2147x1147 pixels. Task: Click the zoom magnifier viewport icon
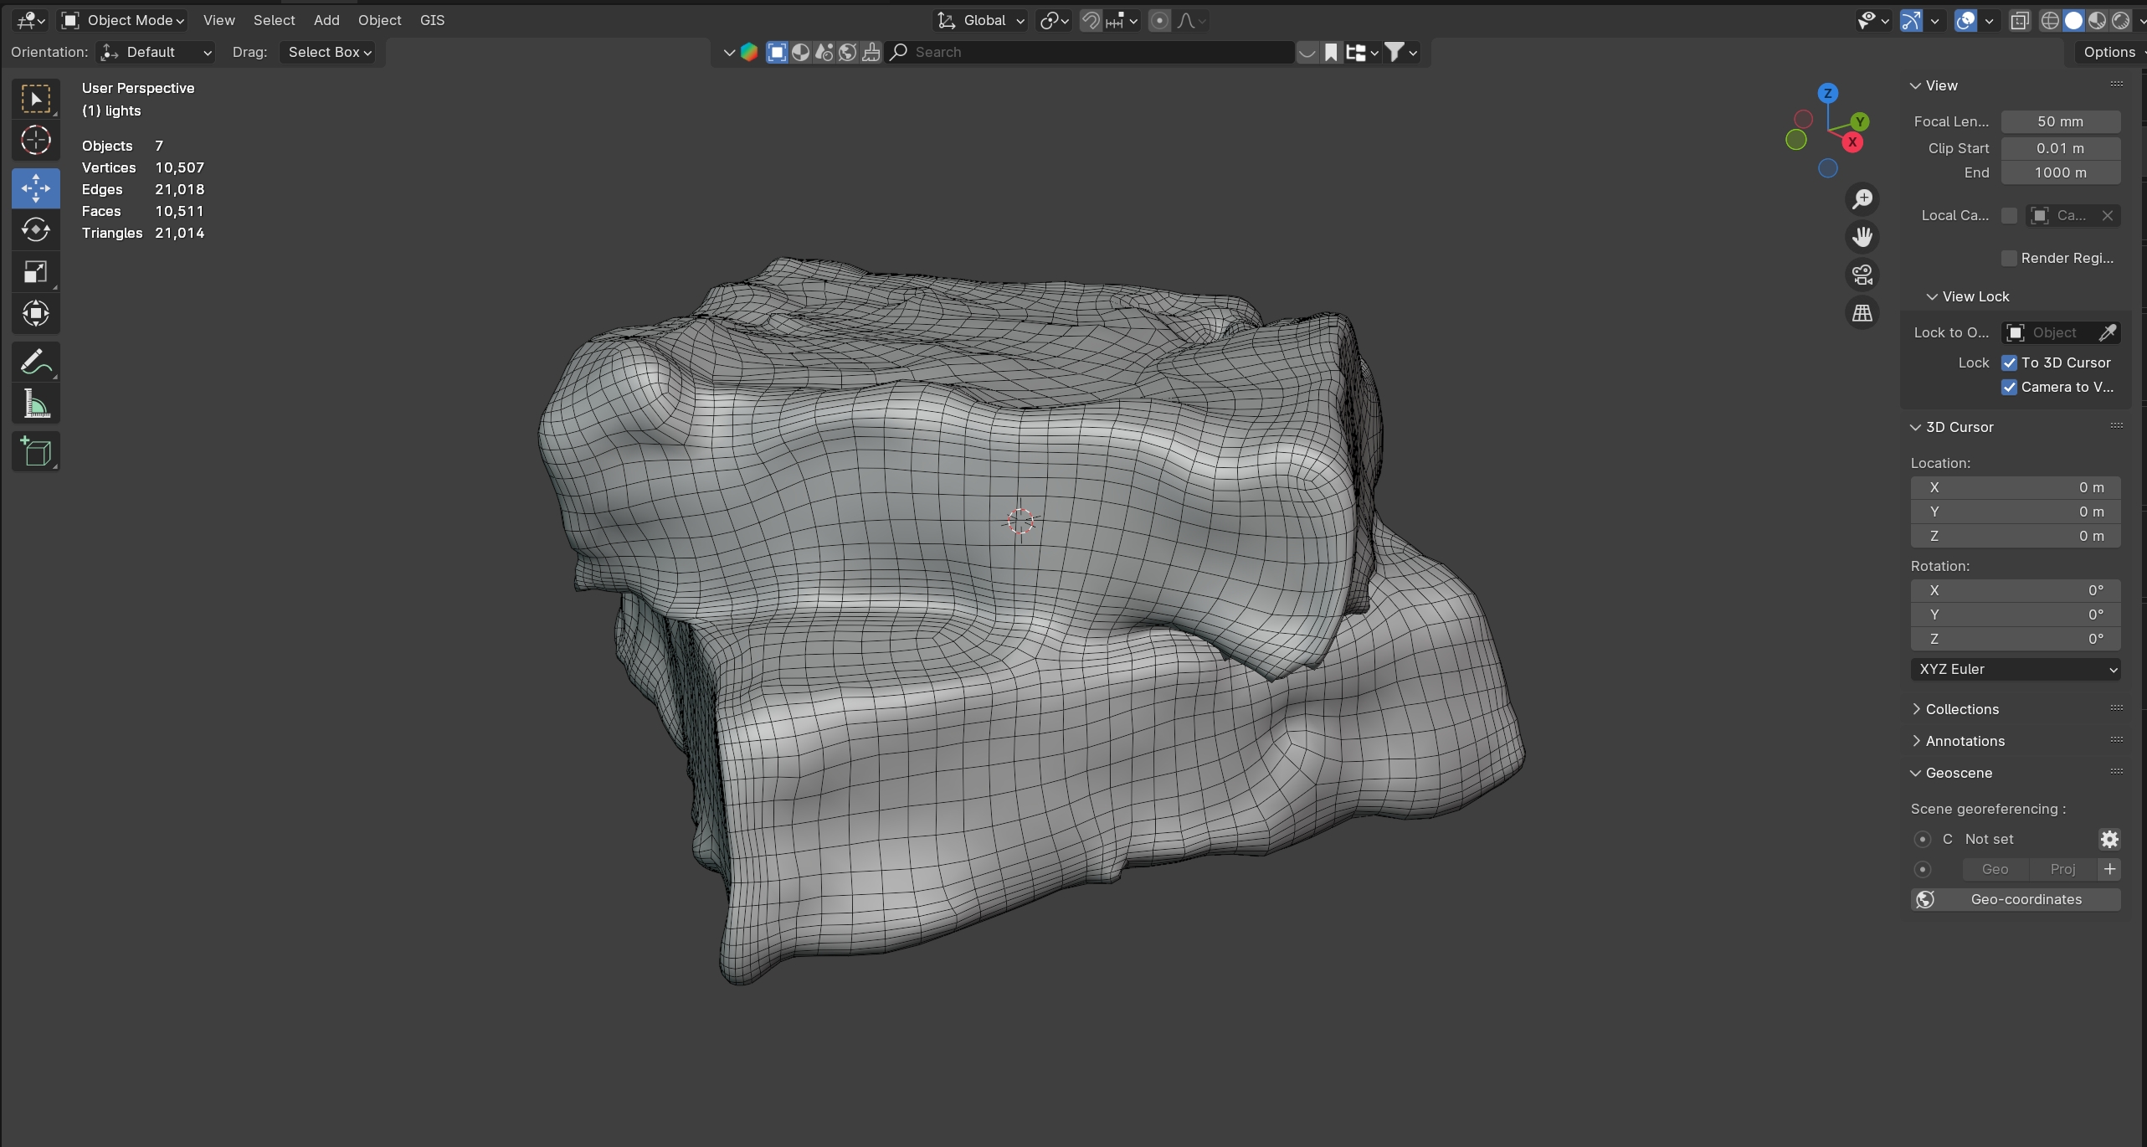[x=1862, y=199]
